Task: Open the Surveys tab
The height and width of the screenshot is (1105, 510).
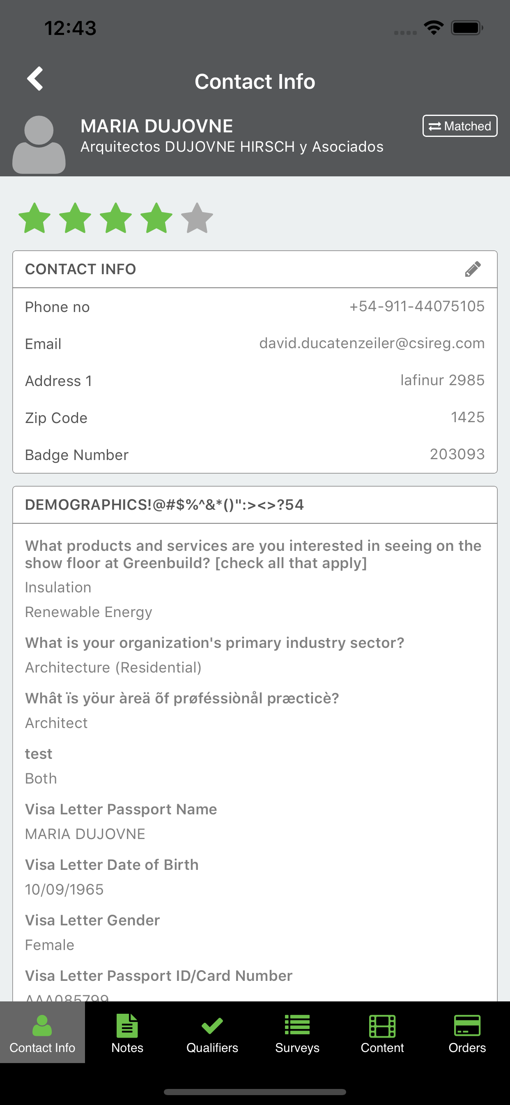Action: tap(297, 1033)
